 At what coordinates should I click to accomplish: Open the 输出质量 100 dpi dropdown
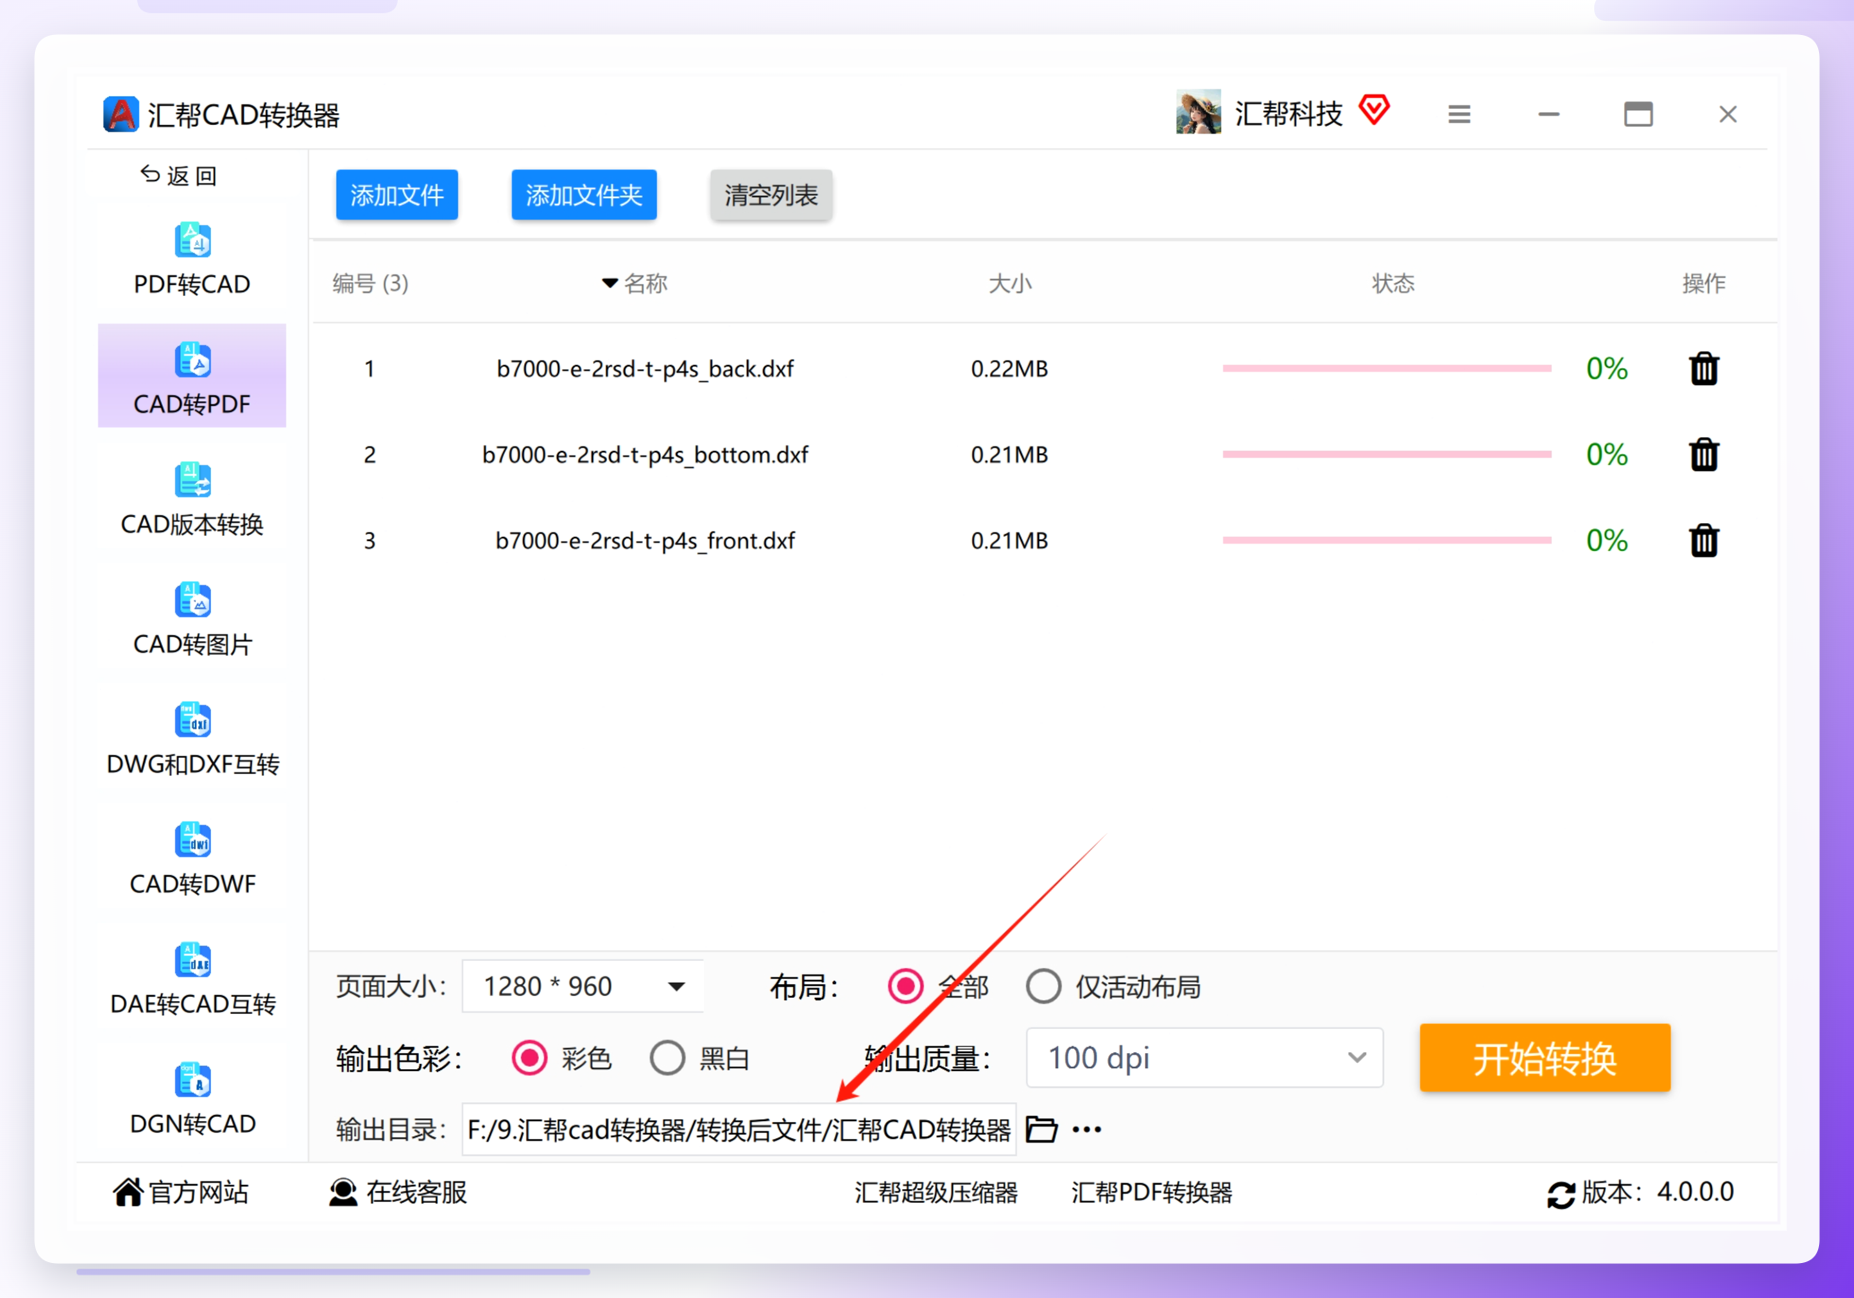(x=1205, y=1058)
